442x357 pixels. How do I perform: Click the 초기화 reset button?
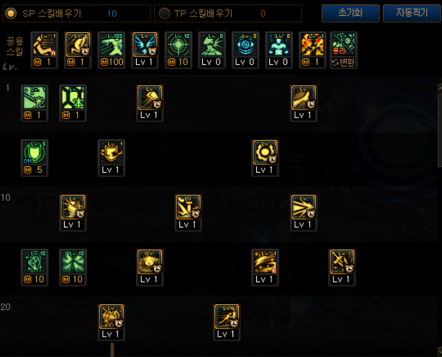pos(351,13)
